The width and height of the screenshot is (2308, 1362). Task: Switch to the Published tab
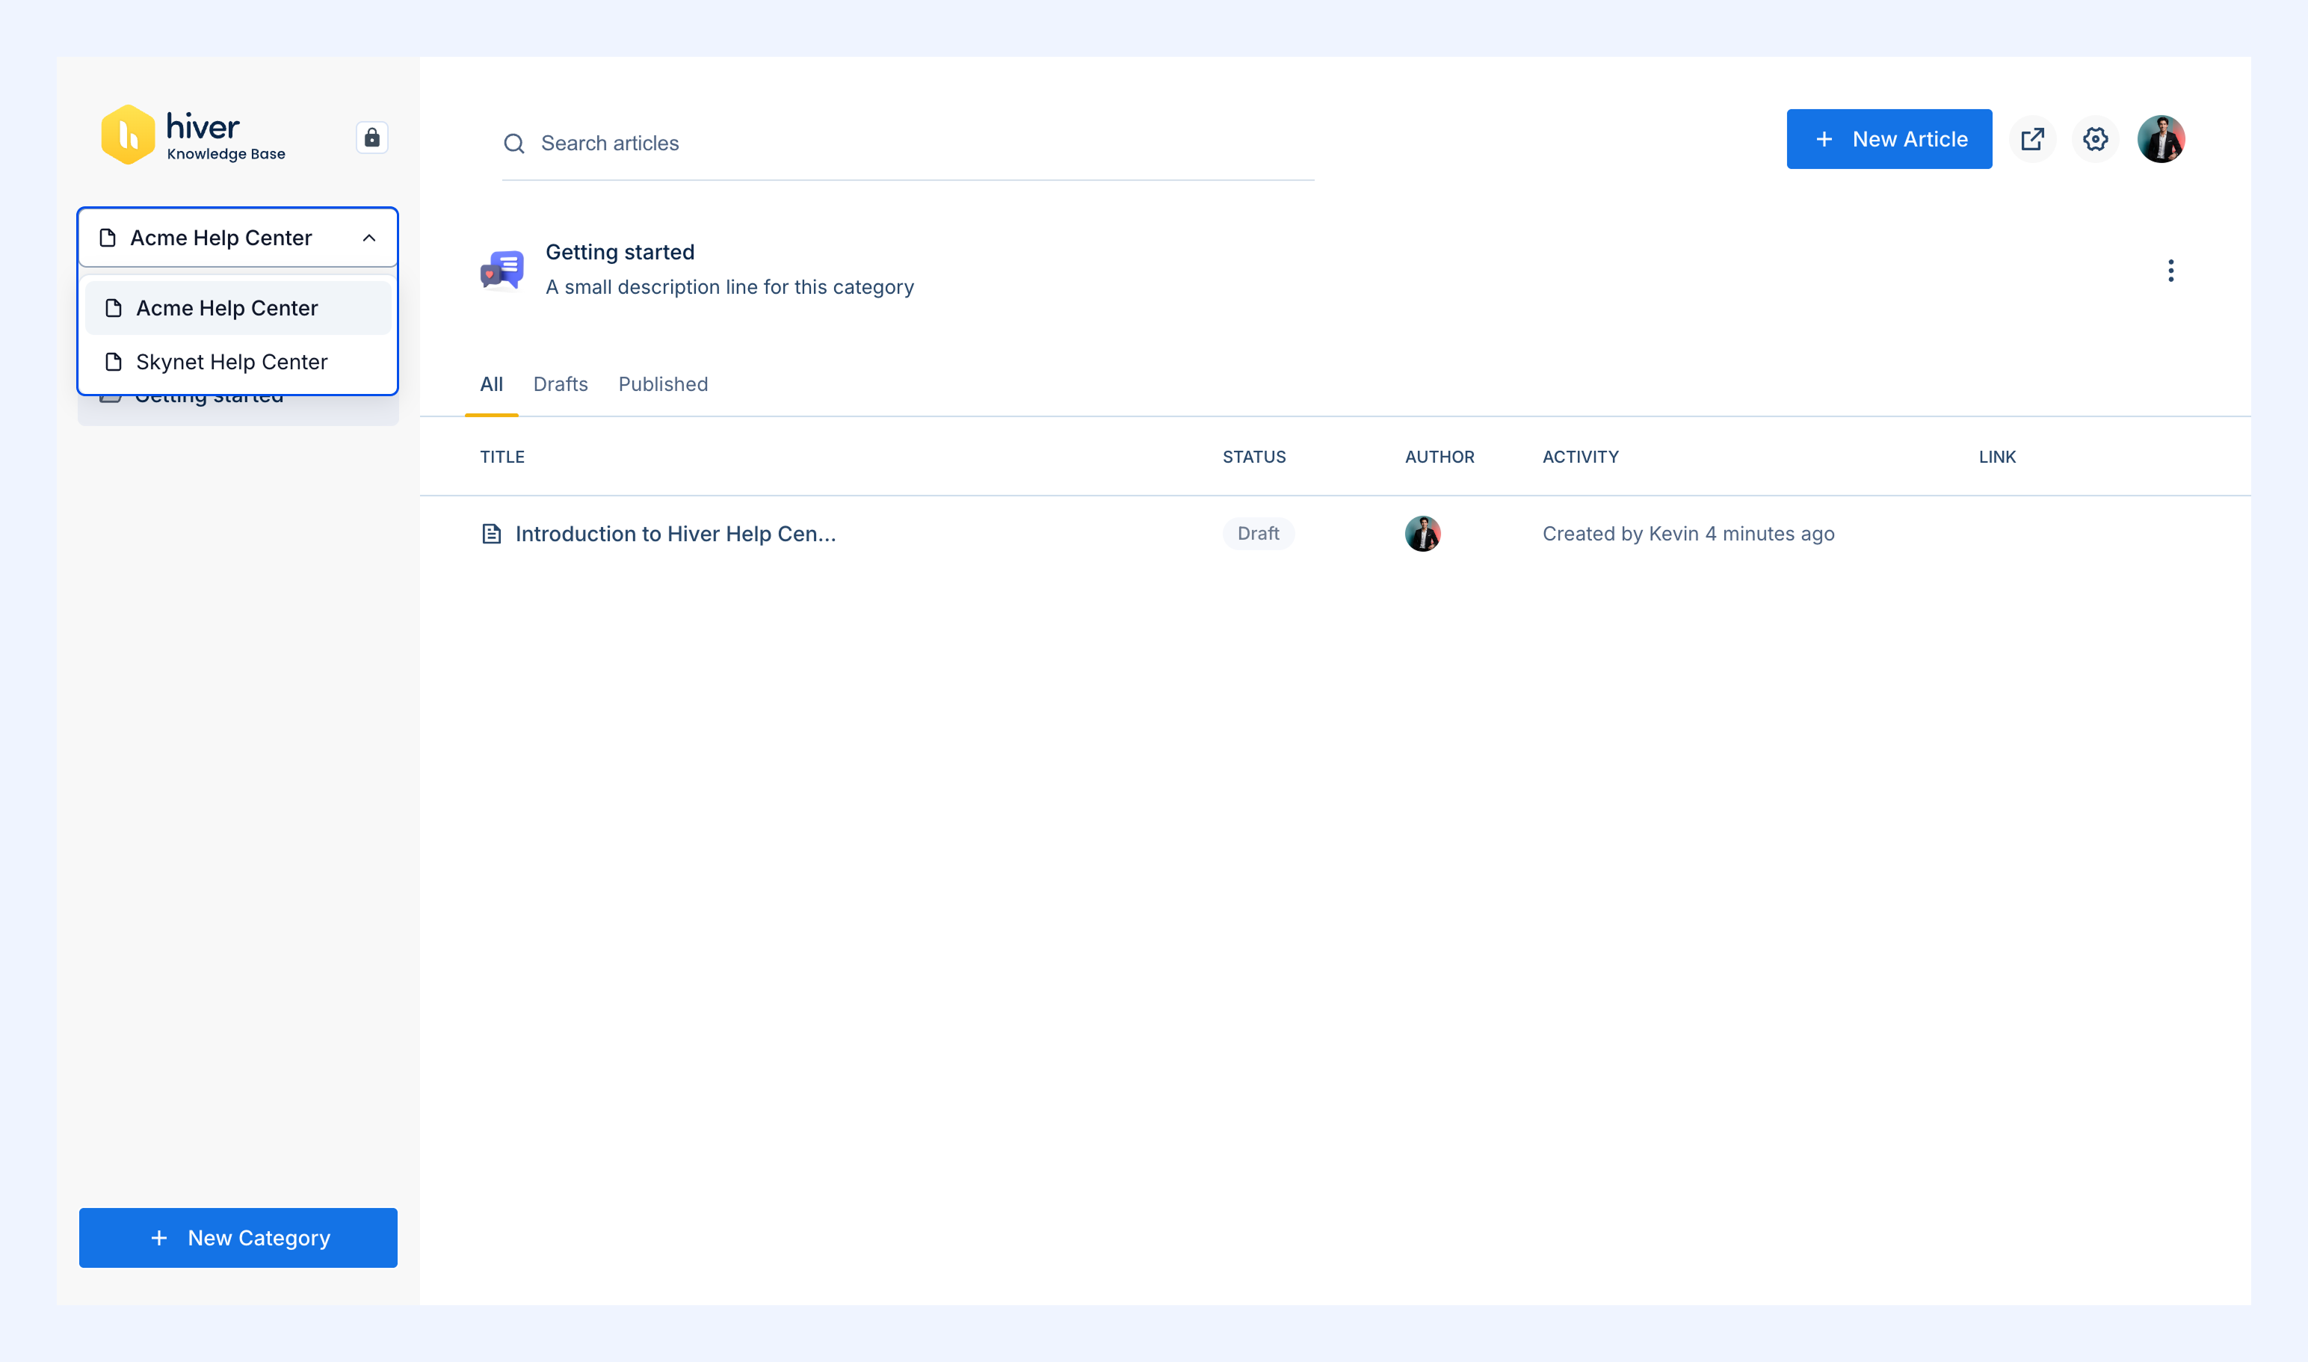[x=664, y=384]
